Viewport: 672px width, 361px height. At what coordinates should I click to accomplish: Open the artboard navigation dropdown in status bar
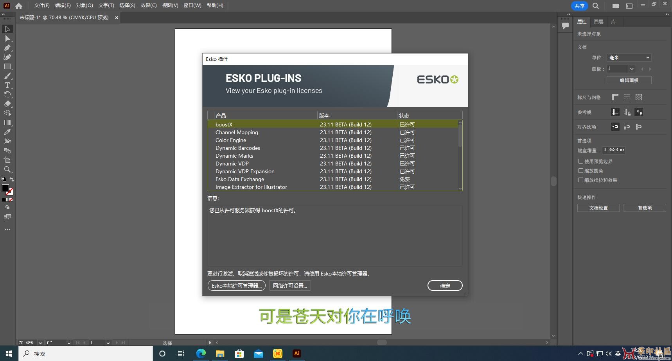click(x=108, y=343)
